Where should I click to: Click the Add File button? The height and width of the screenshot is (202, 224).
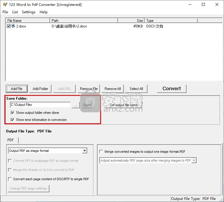point(17,89)
